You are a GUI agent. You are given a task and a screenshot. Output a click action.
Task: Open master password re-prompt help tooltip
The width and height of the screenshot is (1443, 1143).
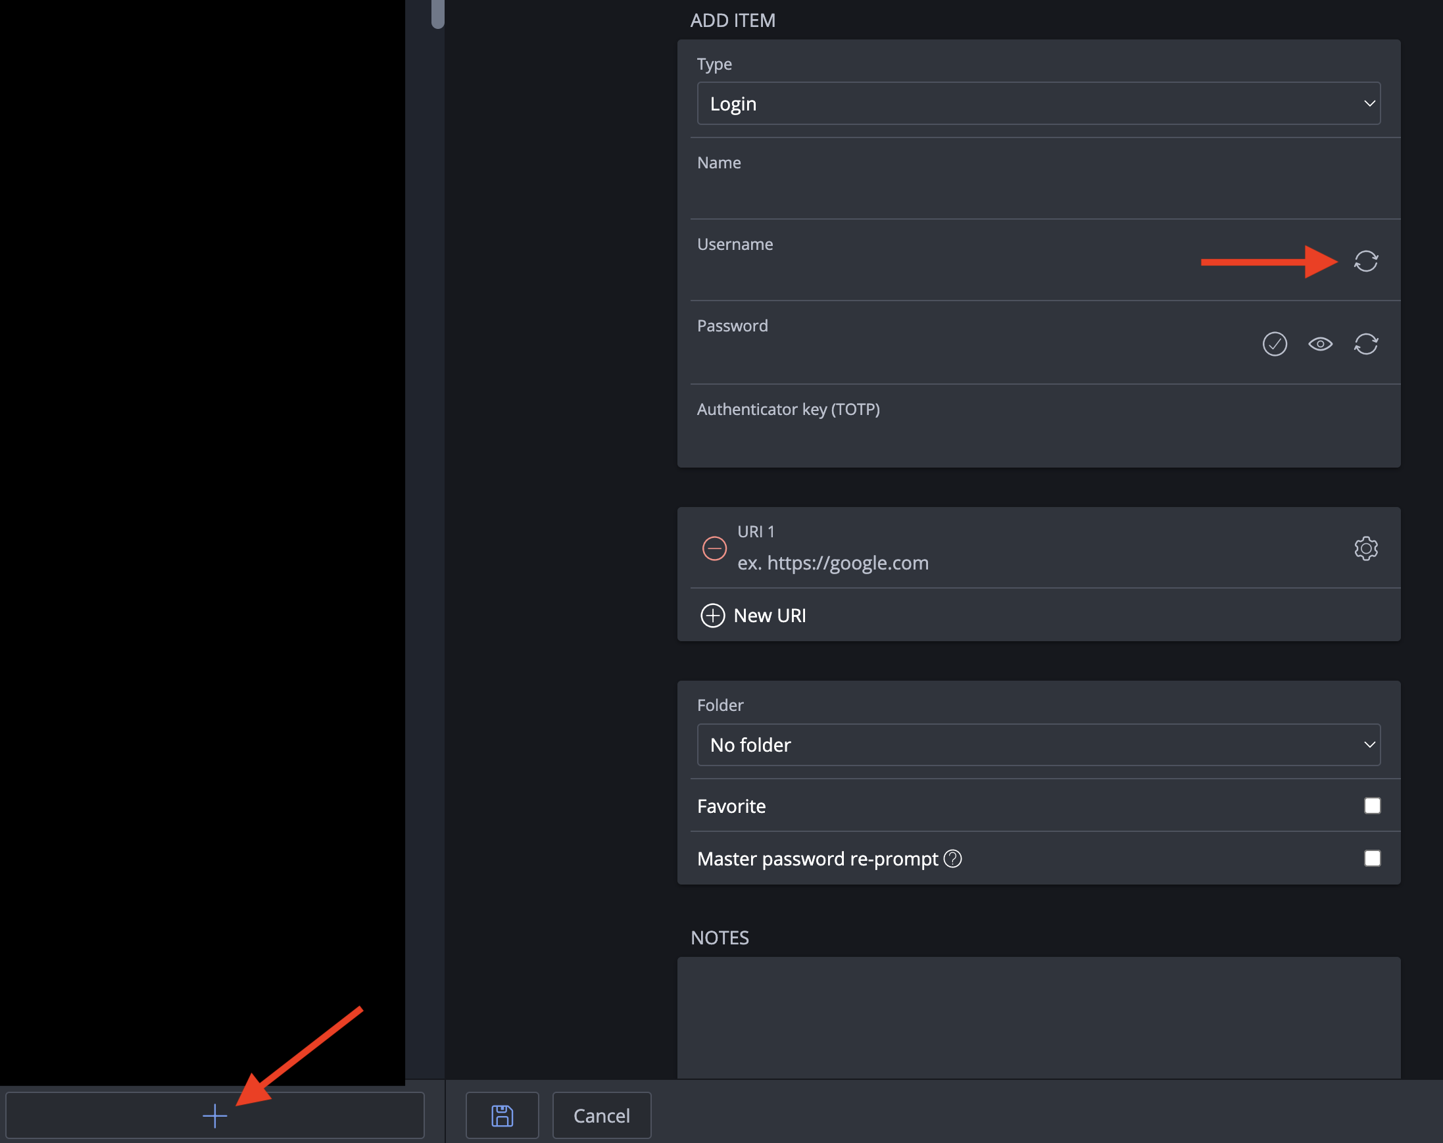pos(953,859)
